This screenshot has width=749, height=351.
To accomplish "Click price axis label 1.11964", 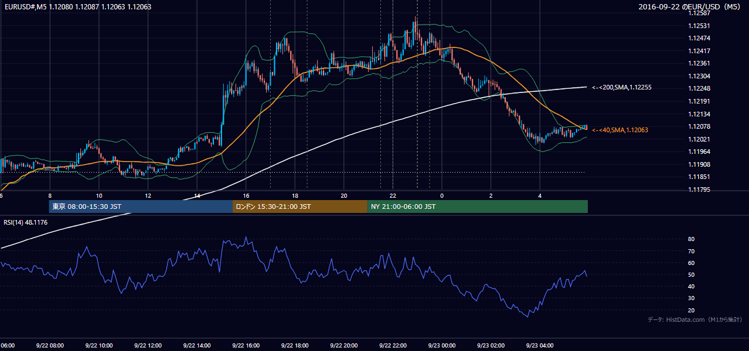I will point(699,152).
